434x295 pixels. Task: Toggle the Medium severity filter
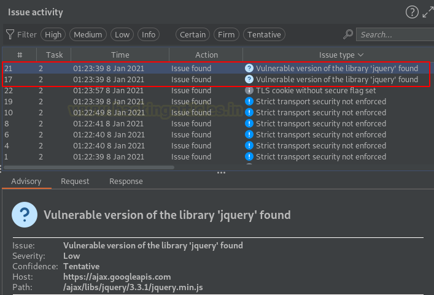88,34
